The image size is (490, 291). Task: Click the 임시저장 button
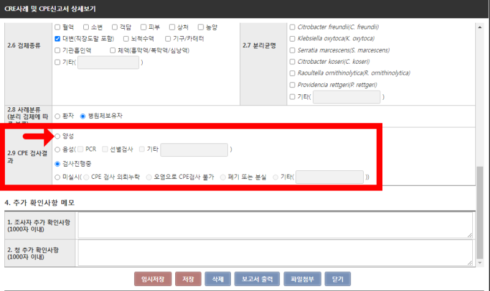pos(153,279)
